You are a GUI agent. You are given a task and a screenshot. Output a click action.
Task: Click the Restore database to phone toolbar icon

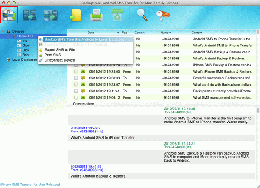pos(51,15)
